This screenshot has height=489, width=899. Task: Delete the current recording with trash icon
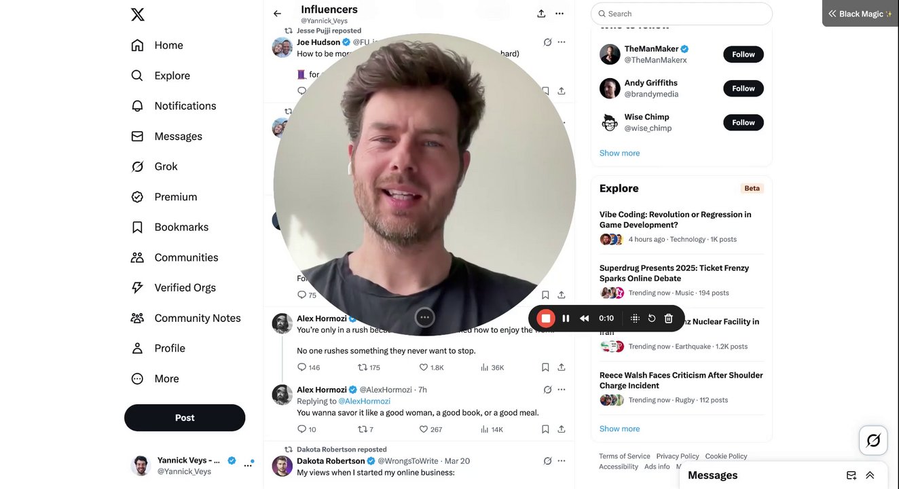668,318
